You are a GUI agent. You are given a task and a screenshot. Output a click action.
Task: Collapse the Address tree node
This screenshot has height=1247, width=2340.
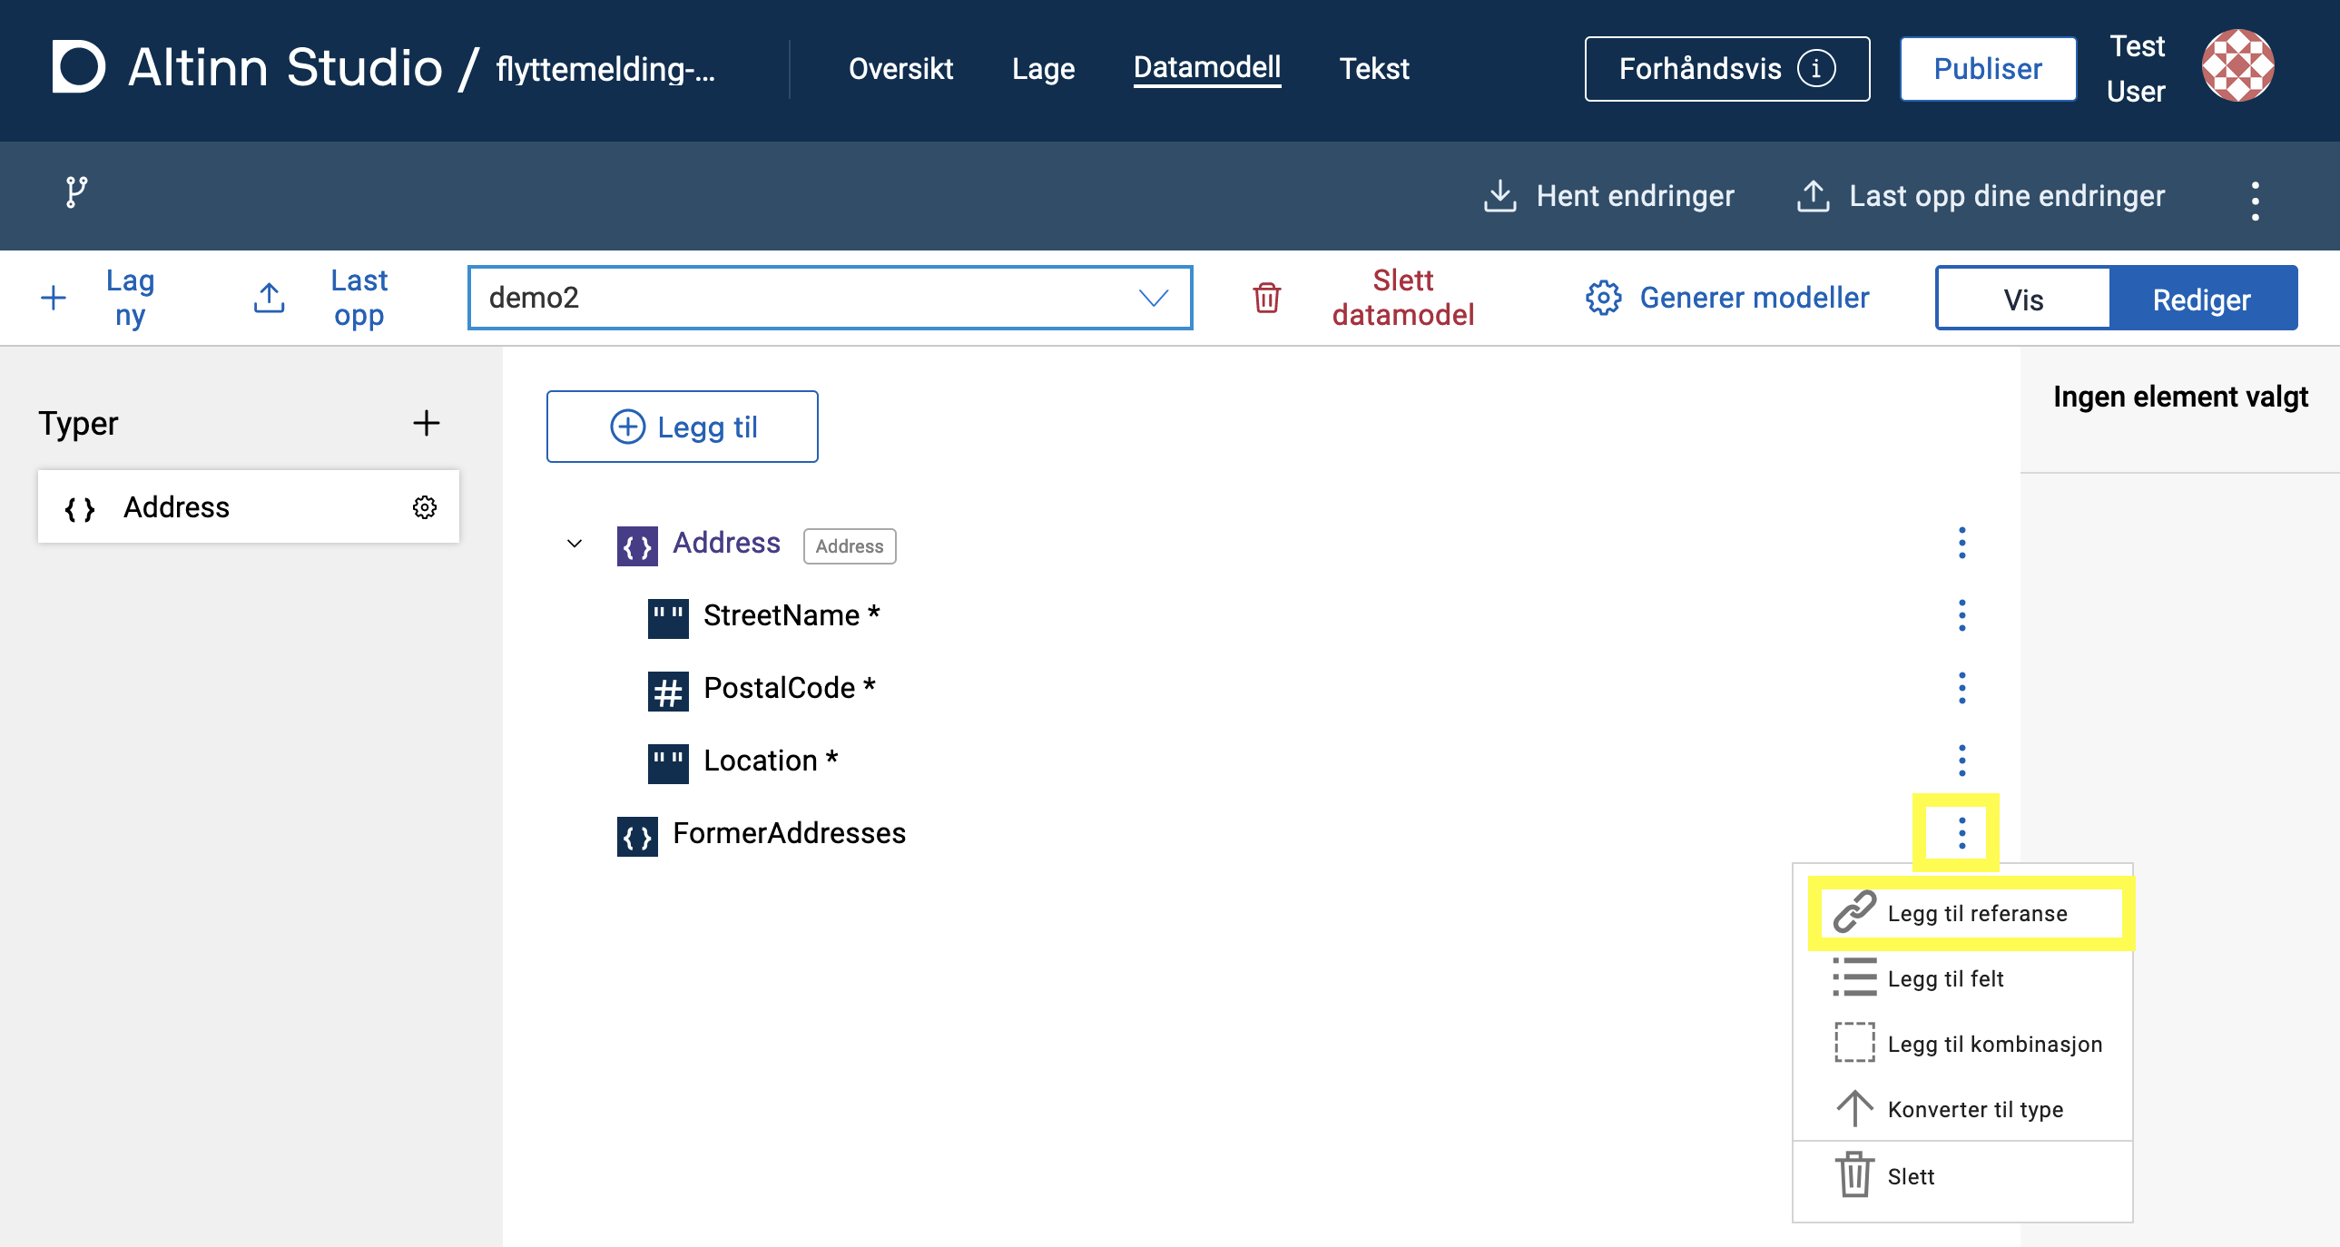[574, 544]
